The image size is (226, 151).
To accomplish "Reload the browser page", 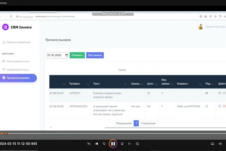I will pyautogui.click(x=11, y=16).
